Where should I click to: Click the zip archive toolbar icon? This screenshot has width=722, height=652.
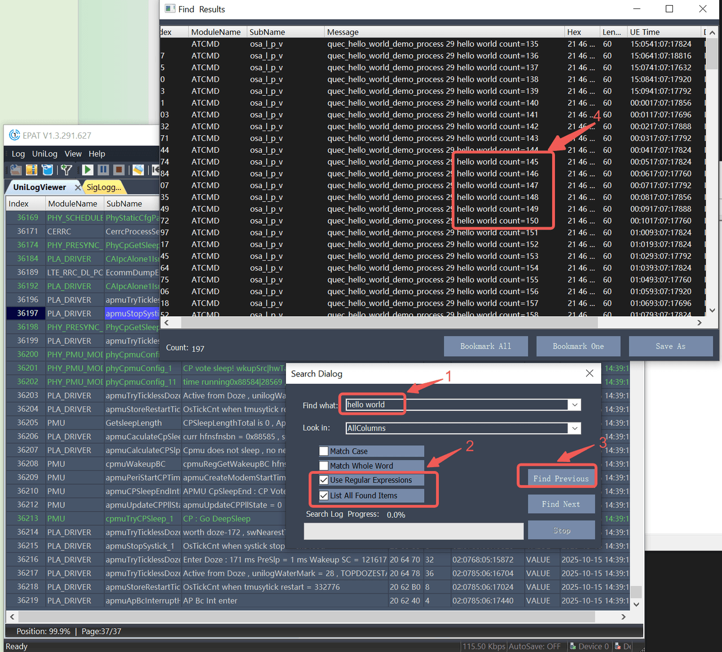pos(32,170)
